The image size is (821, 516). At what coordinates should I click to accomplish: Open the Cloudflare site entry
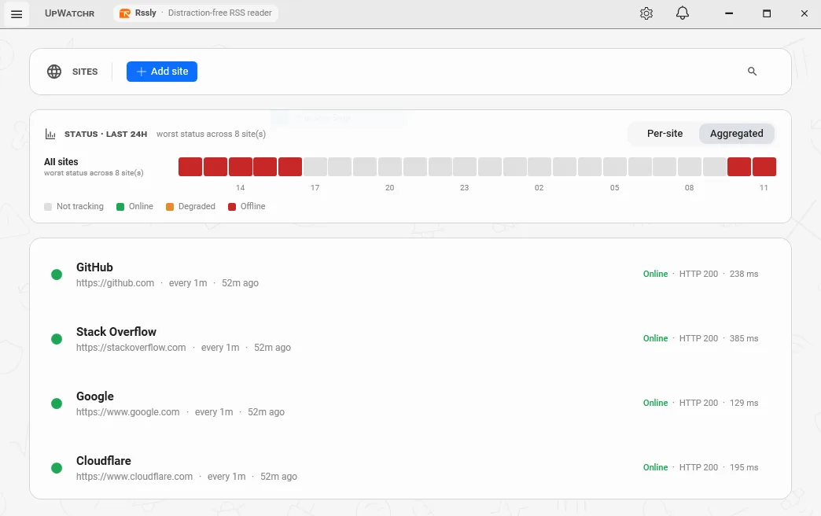tap(410, 468)
